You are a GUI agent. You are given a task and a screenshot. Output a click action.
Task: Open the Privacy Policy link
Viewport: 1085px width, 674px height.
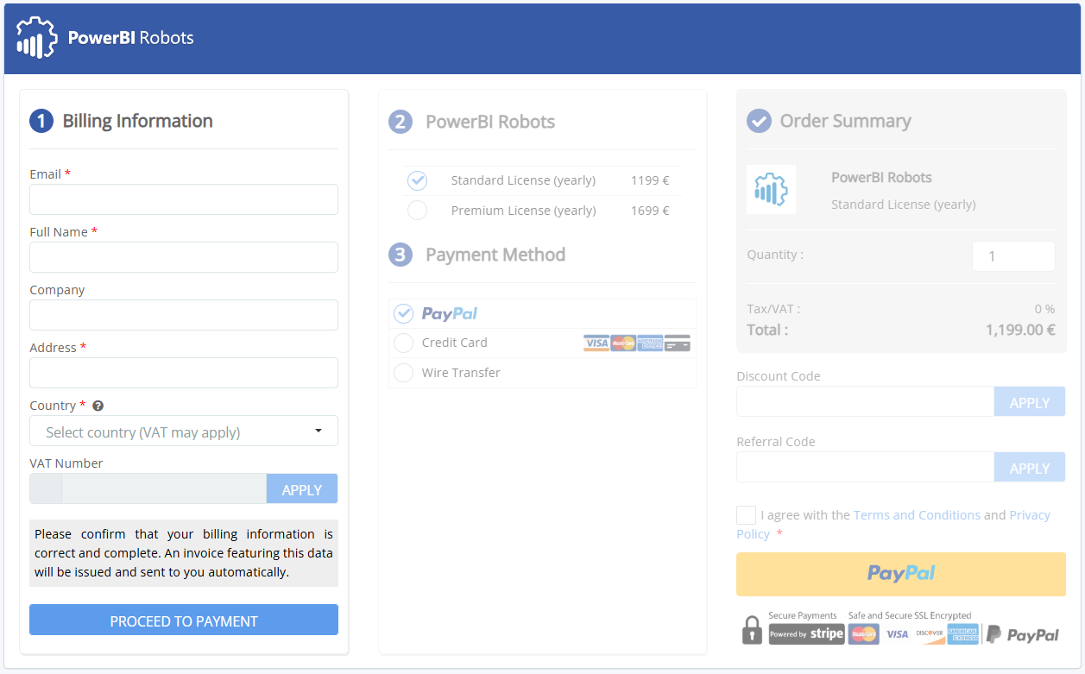[x=1030, y=515]
